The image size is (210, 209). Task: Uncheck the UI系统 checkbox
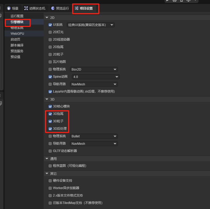coord(50,25)
